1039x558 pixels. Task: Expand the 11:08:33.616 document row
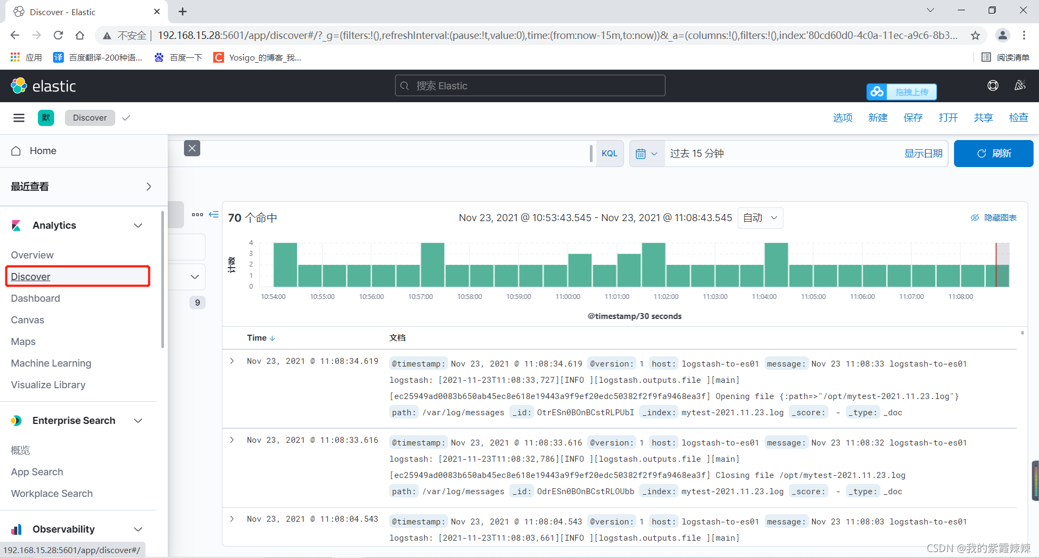pos(232,440)
